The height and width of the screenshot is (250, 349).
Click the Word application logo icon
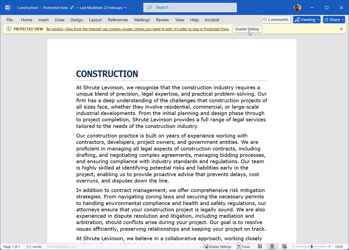[7, 8]
